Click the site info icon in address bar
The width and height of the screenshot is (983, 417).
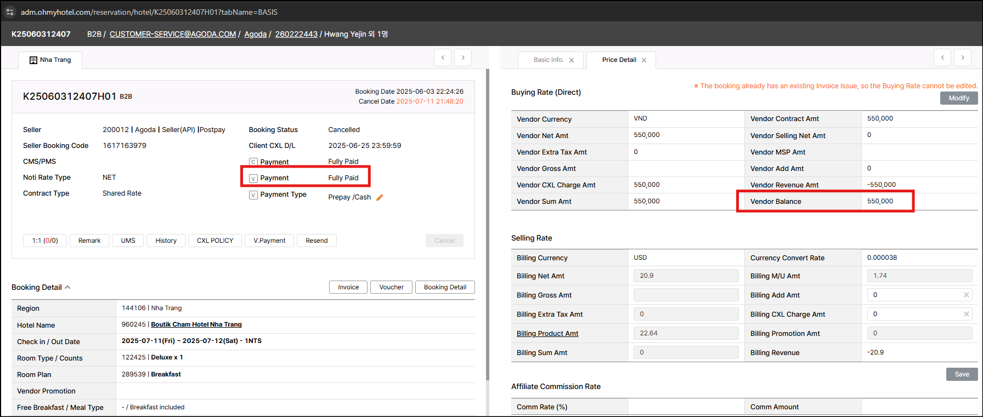pos(10,12)
